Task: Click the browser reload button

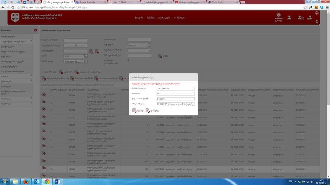Action: coord(13,7)
